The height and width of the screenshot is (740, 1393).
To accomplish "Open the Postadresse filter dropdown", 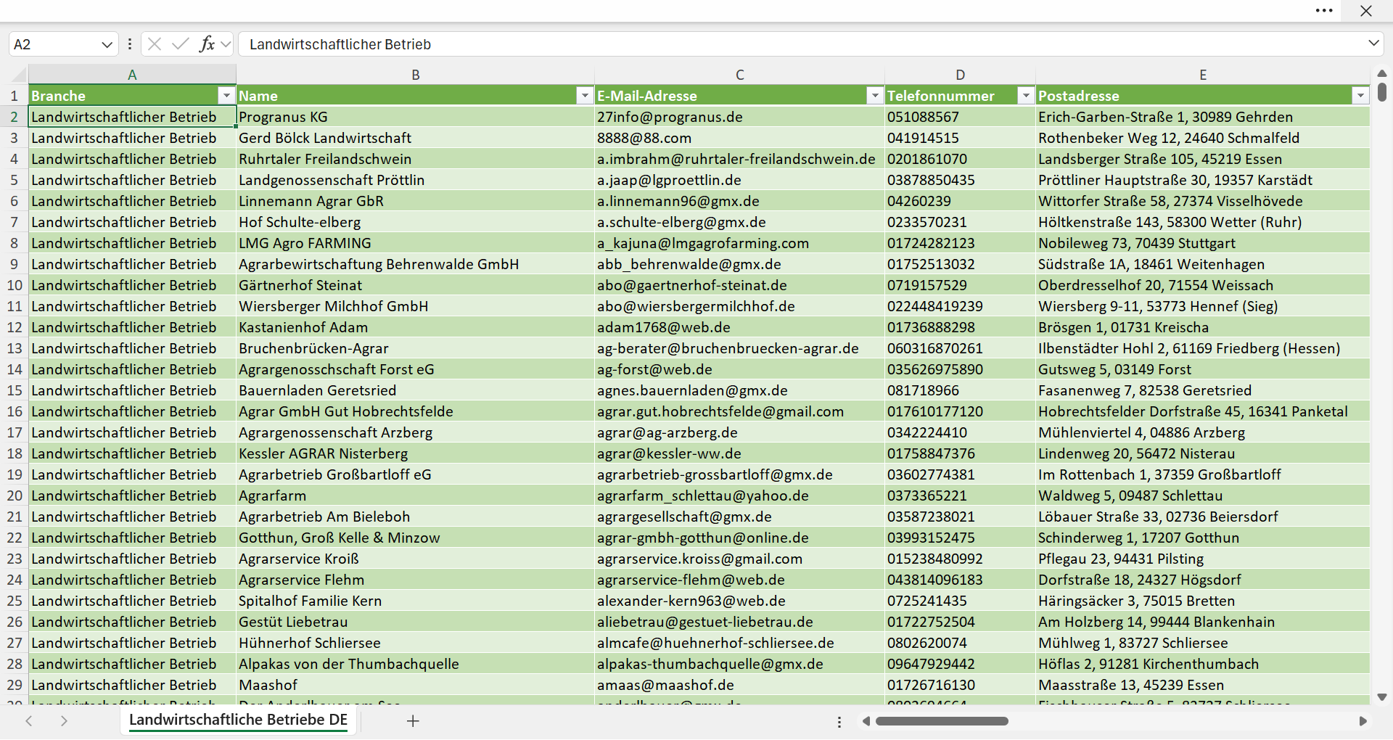I will click(1360, 96).
